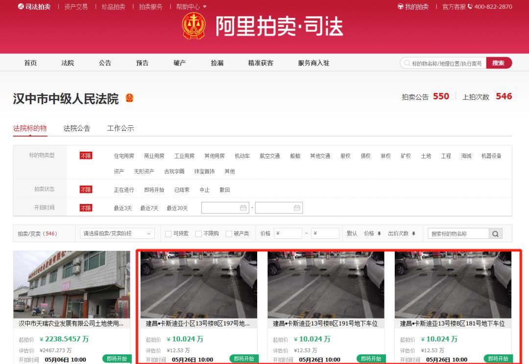The width and height of the screenshot is (529, 364).
Task: Filter time by 最近7天
Action: [149, 208]
